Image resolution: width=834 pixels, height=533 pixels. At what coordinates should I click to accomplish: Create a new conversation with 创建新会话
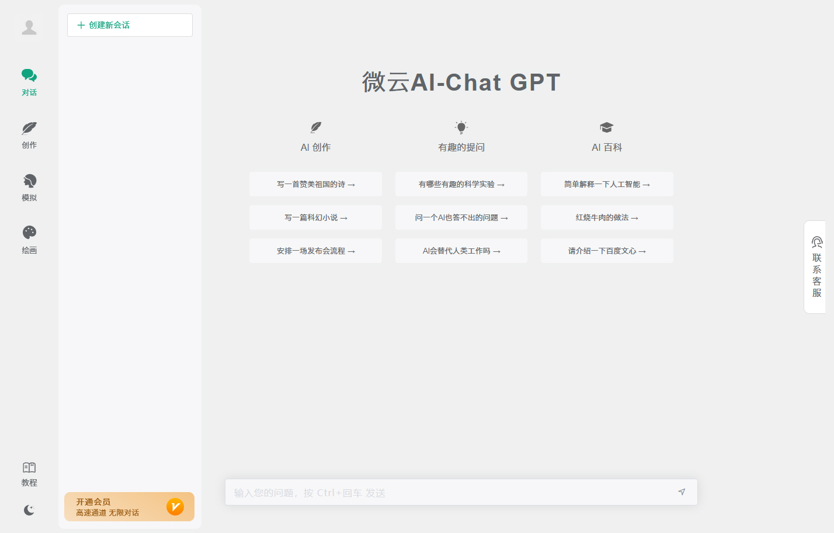pyautogui.click(x=130, y=25)
